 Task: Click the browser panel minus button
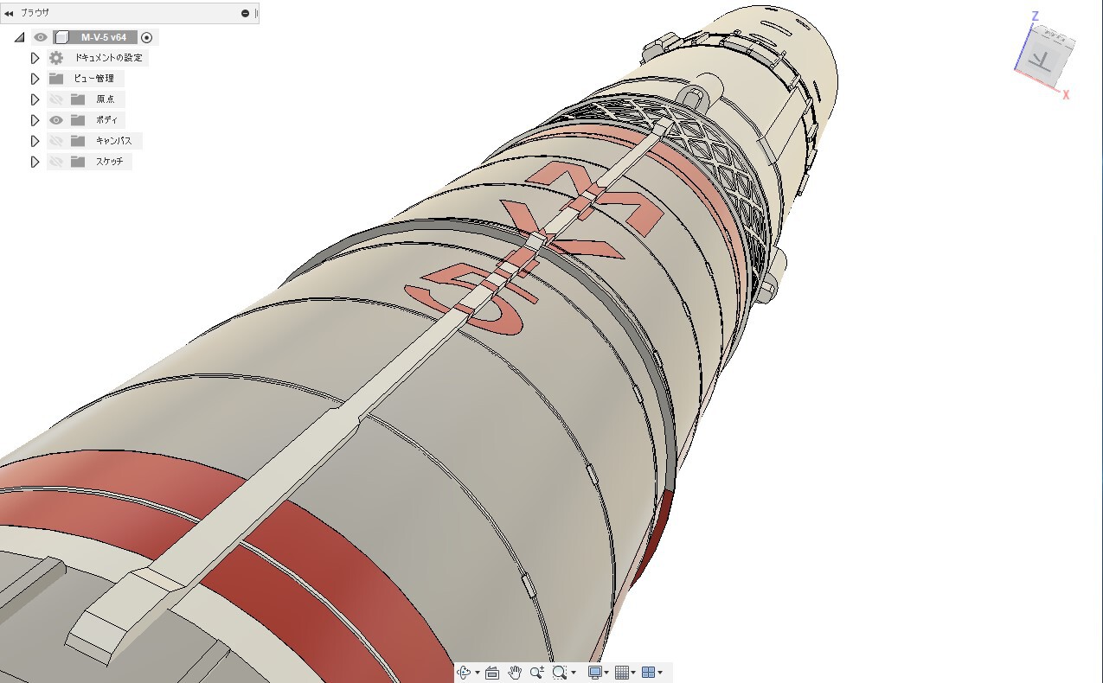246,13
